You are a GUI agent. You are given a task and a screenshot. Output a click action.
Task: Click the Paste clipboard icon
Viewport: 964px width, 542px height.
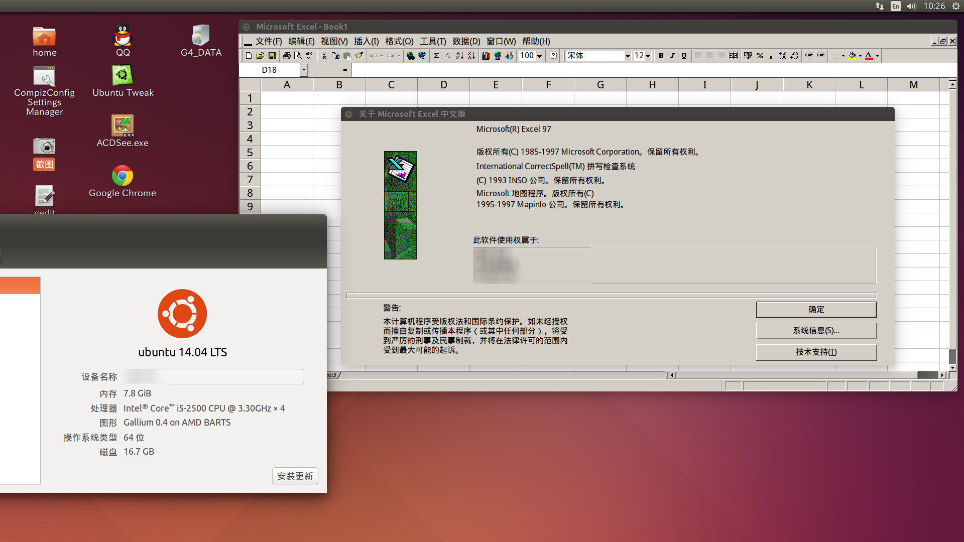[347, 56]
